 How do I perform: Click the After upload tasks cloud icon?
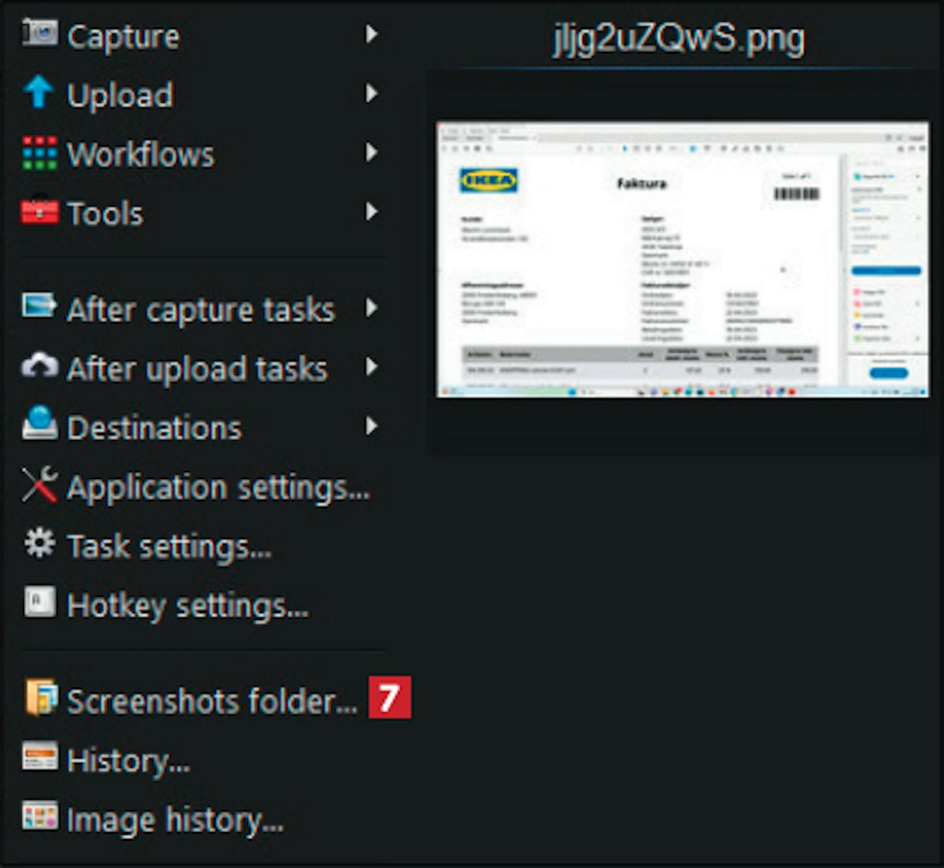coord(40,366)
